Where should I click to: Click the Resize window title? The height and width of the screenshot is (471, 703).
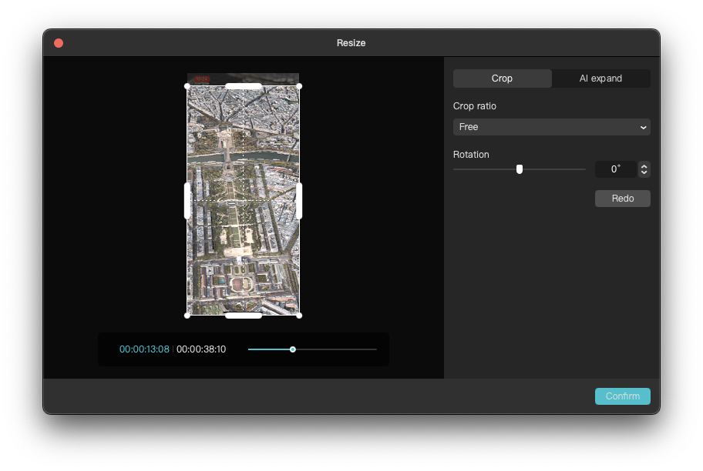point(351,43)
